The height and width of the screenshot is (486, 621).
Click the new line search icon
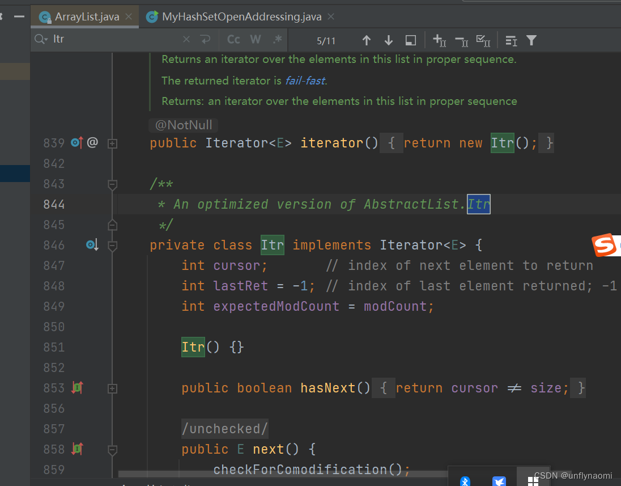tap(206, 39)
